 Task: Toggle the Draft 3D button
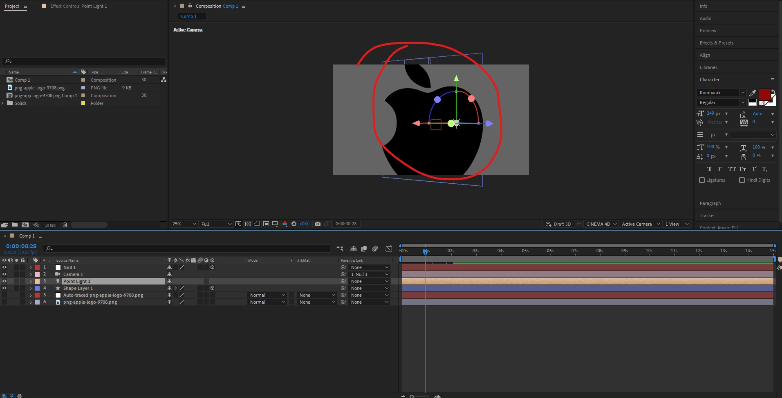[x=558, y=224]
